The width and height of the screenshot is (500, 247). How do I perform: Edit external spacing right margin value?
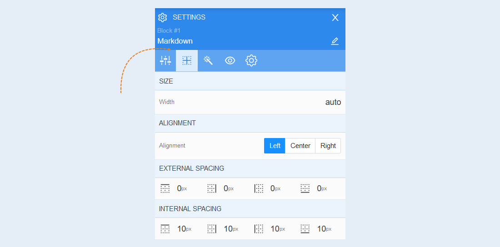point(228,188)
